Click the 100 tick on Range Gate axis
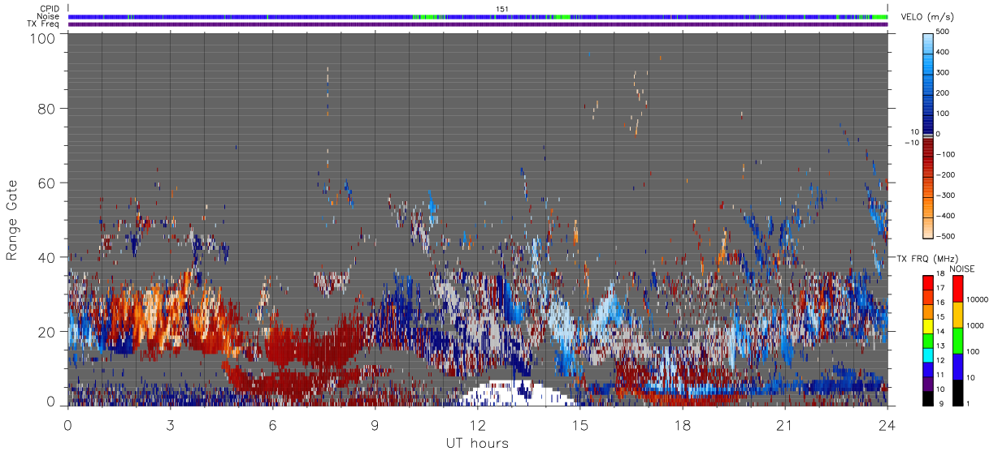The width and height of the screenshot is (998, 460). pos(42,38)
